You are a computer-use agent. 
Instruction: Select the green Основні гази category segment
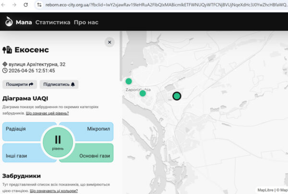[x=94, y=156]
